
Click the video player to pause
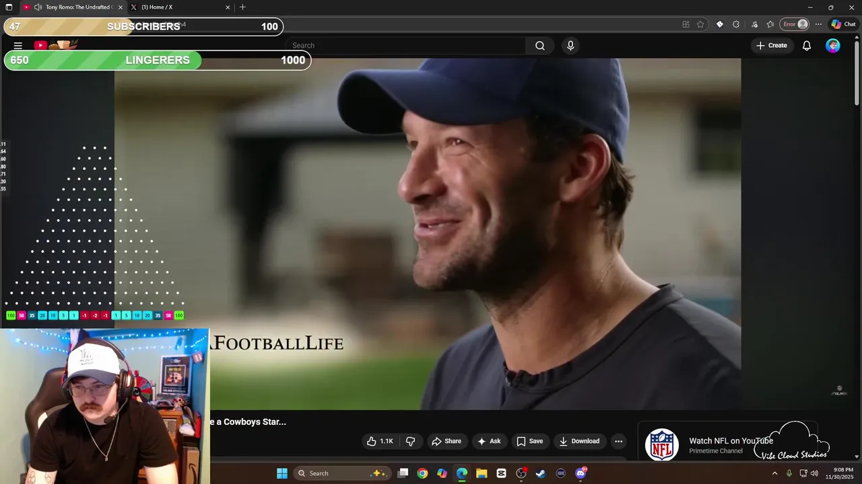coord(428,233)
